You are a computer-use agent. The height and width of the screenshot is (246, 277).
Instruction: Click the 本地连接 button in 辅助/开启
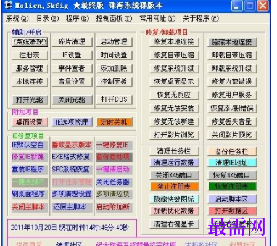click(30, 82)
